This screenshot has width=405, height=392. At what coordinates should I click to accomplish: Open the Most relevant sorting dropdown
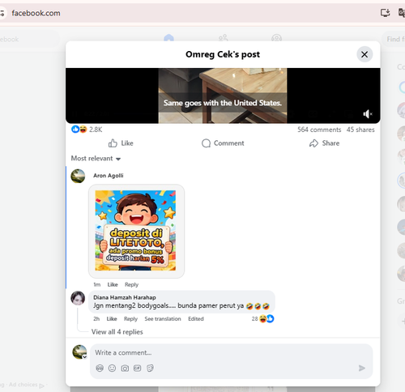tap(96, 159)
